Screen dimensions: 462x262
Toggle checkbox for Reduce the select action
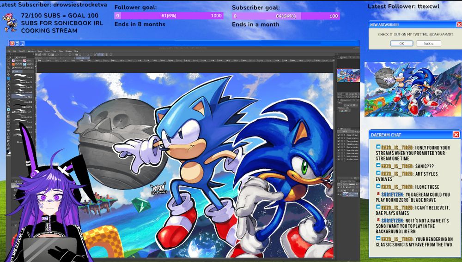click(x=339, y=153)
